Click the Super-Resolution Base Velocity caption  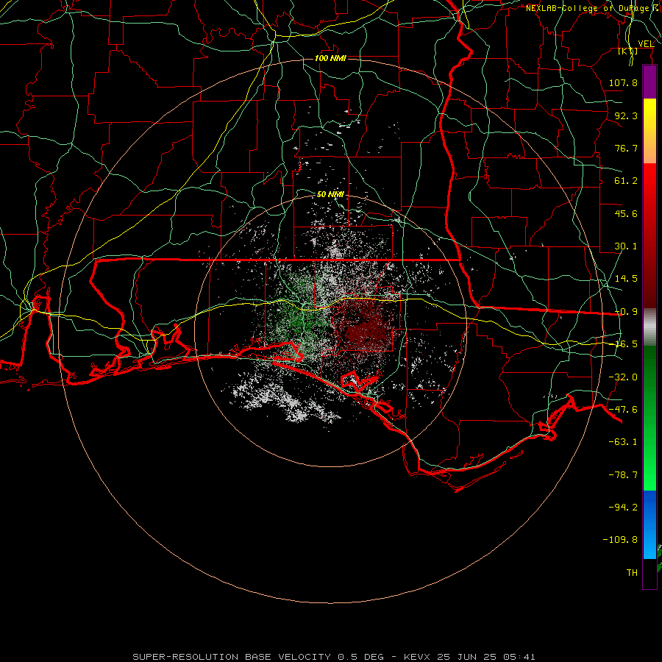pyautogui.click(x=333, y=657)
